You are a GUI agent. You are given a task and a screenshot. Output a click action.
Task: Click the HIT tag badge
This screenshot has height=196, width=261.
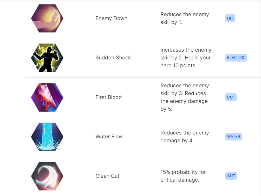[230, 18]
